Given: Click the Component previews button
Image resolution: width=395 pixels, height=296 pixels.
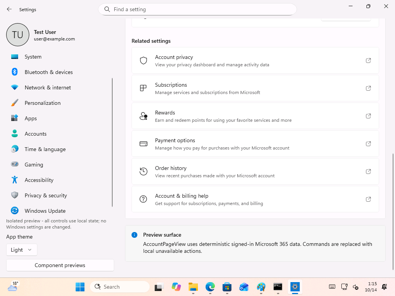Looking at the screenshot, I should pos(60,265).
